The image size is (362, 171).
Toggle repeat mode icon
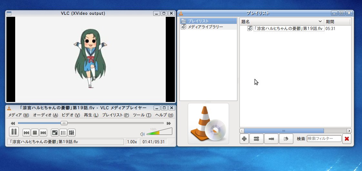[271, 139]
